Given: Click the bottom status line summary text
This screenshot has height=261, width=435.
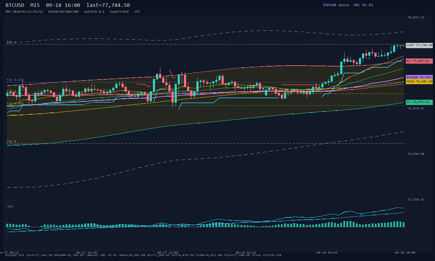Looking at the screenshot, I should (x=144, y=255).
